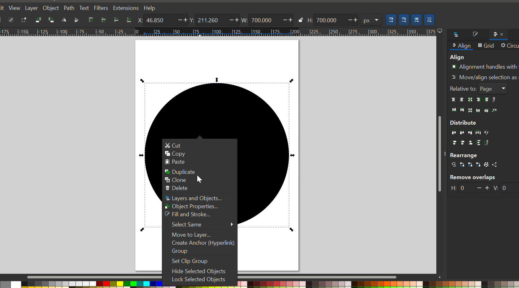519x288 pixels.
Task: Distribute with even vertical gaps
Action: [x=478, y=143]
